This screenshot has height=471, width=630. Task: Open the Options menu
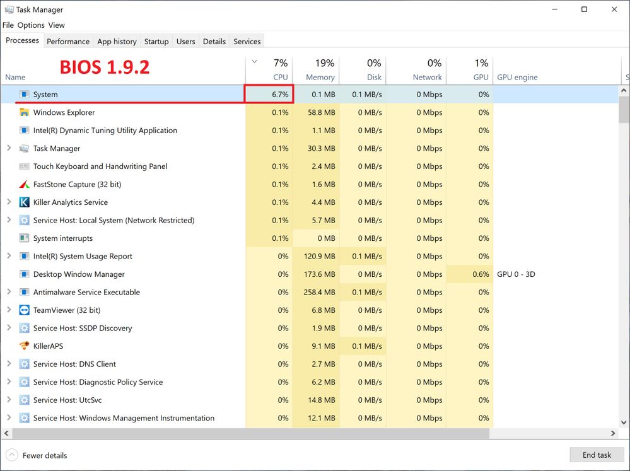click(x=31, y=25)
